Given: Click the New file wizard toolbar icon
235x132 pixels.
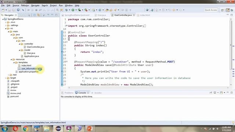Looking at the screenshot, I should tap(3, 10).
